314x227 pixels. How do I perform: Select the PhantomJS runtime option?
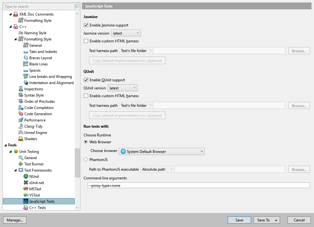86,160
